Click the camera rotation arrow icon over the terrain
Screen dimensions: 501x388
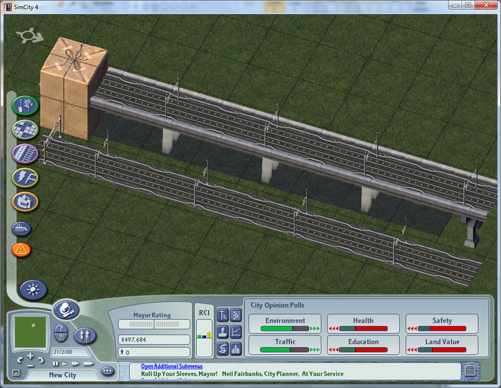tap(30, 36)
